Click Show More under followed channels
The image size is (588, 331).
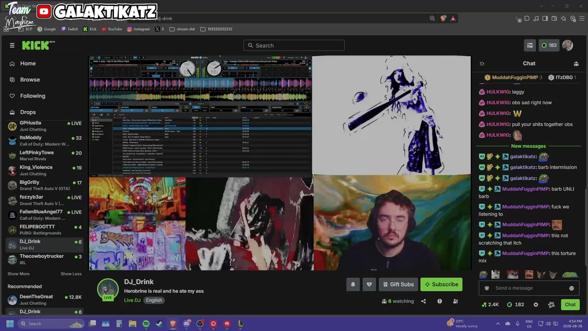coord(18,274)
